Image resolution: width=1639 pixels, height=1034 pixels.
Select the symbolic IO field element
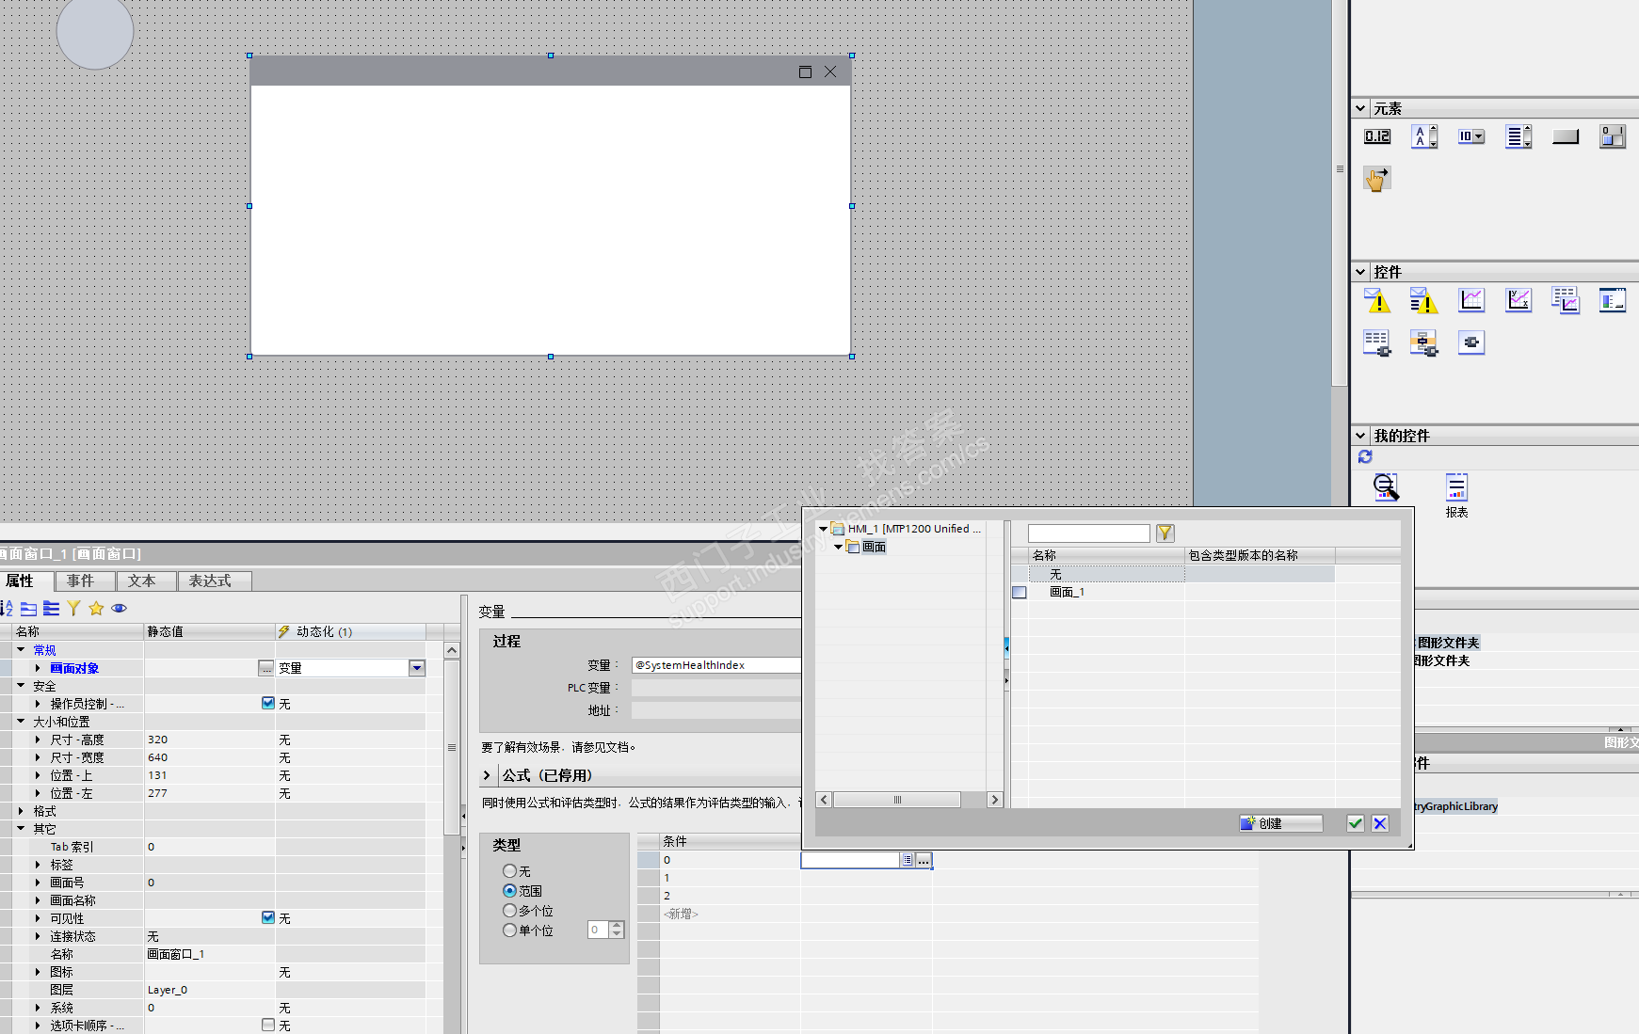pyautogui.click(x=1424, y=137)
